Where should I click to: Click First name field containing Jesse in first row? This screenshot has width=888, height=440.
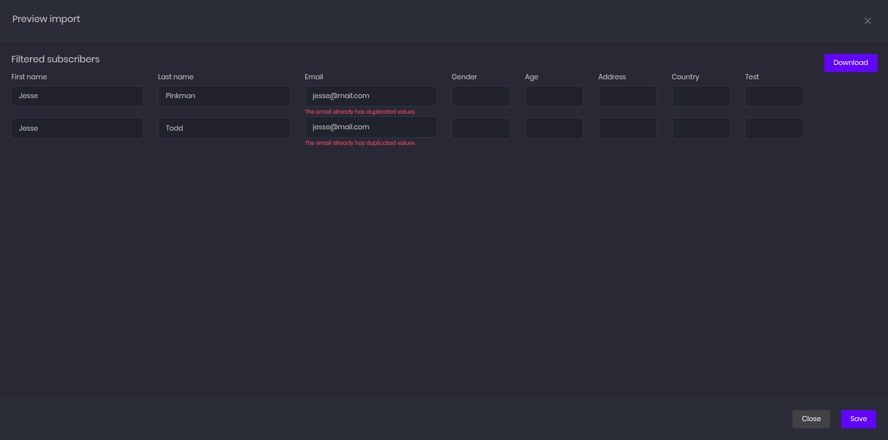tap(77, 96)
